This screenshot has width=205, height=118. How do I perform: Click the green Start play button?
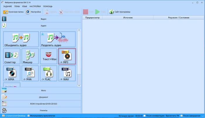tap(97, 12)
